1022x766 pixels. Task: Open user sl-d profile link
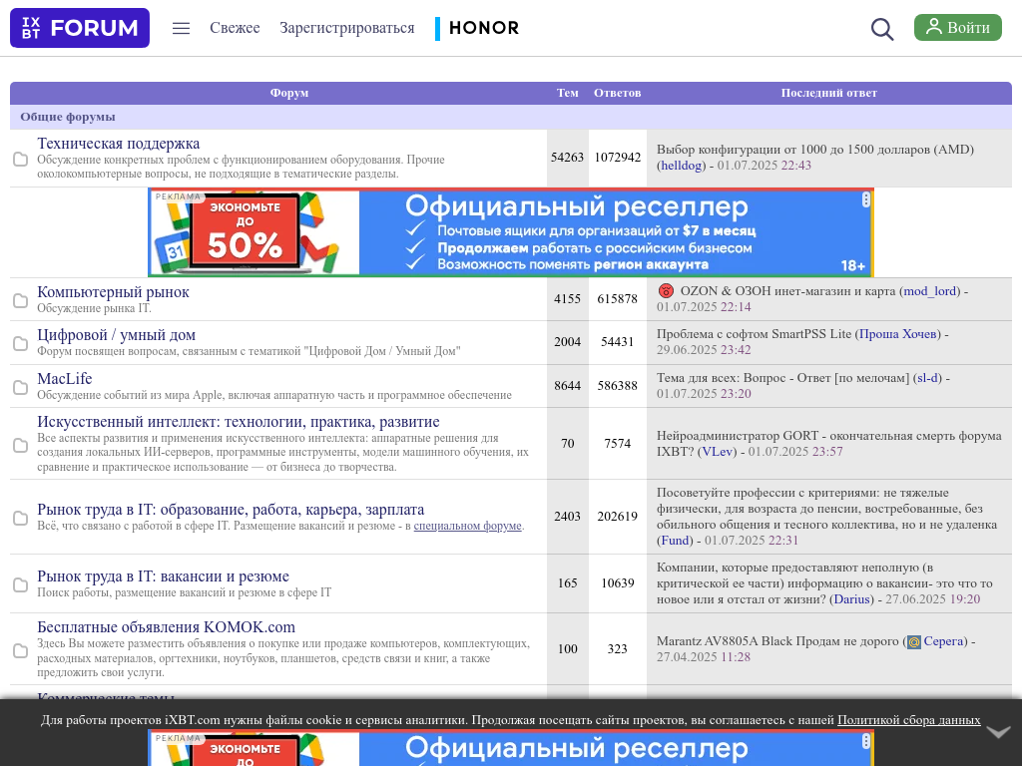click(927, 378)
